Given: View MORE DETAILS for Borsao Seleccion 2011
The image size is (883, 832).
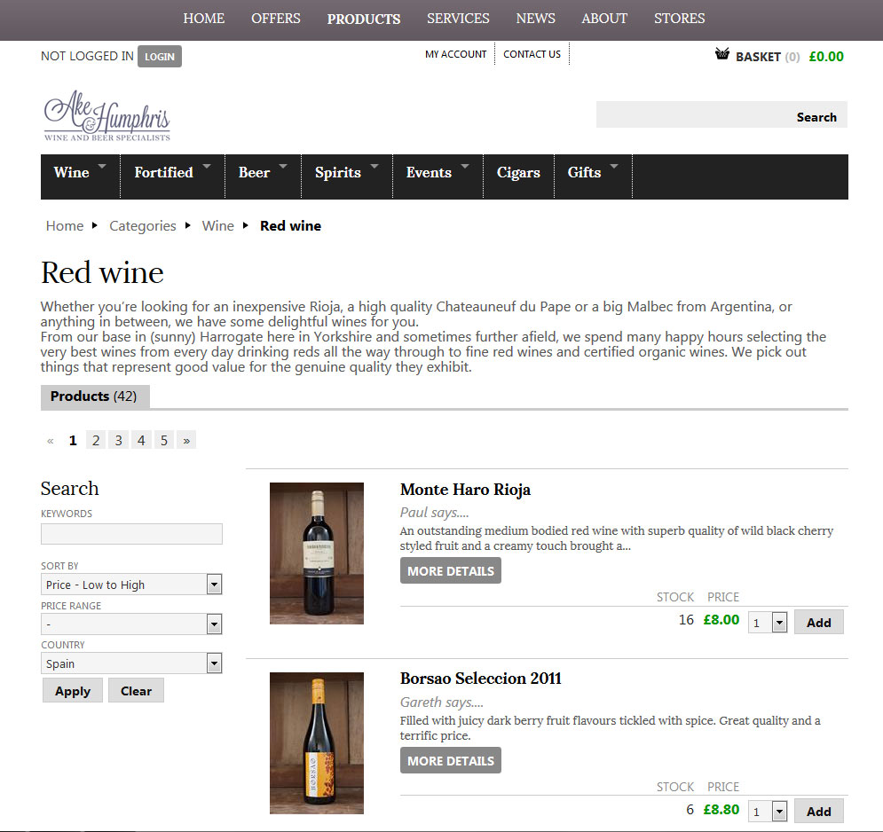Looking at the screenshot, I should pos(451,760).
